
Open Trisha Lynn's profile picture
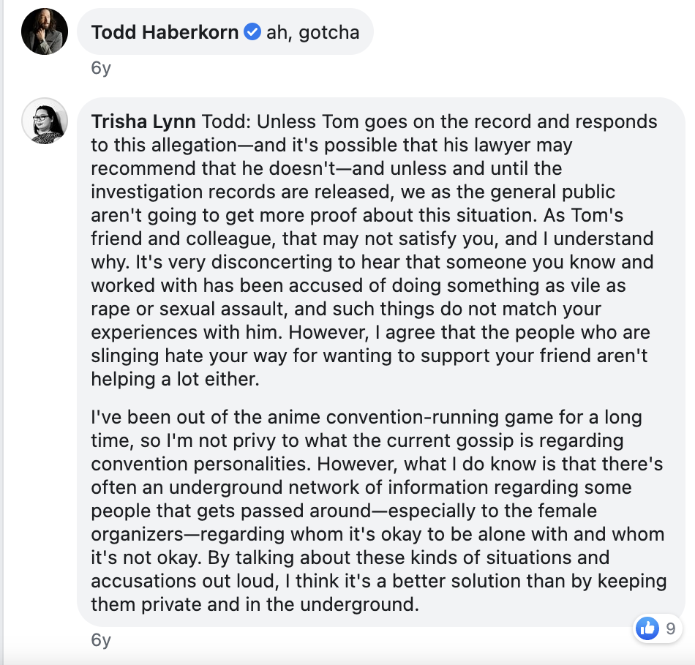pyautogui.click(x=45, y=121)
